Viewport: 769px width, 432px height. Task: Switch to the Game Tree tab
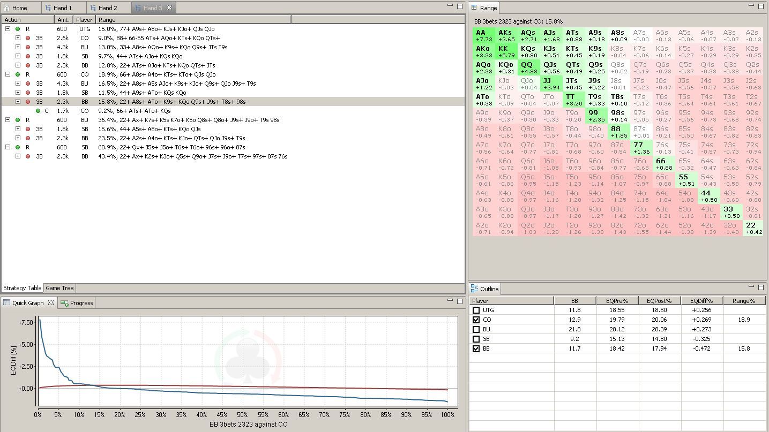pyautogui.click(x=59, y=288)
